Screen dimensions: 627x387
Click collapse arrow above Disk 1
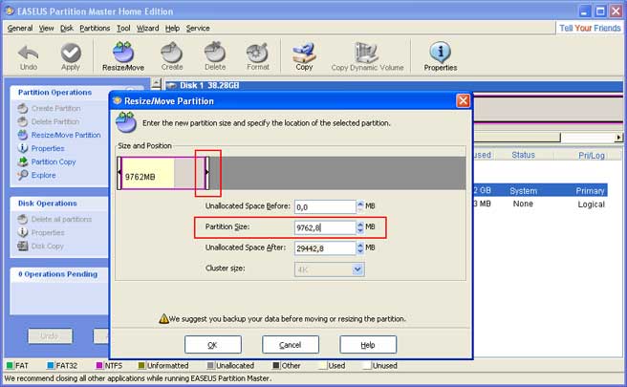pyautogui.click(x=157, y=84)
